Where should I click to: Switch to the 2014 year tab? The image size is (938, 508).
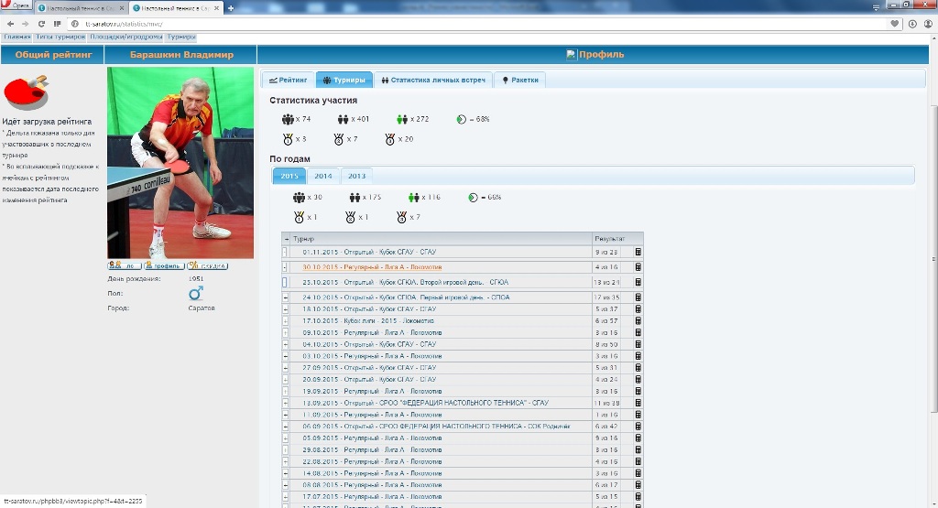(323, 176)
